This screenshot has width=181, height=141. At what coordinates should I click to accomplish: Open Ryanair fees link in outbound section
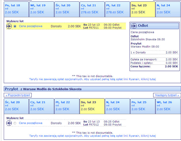tap(92, 79)
